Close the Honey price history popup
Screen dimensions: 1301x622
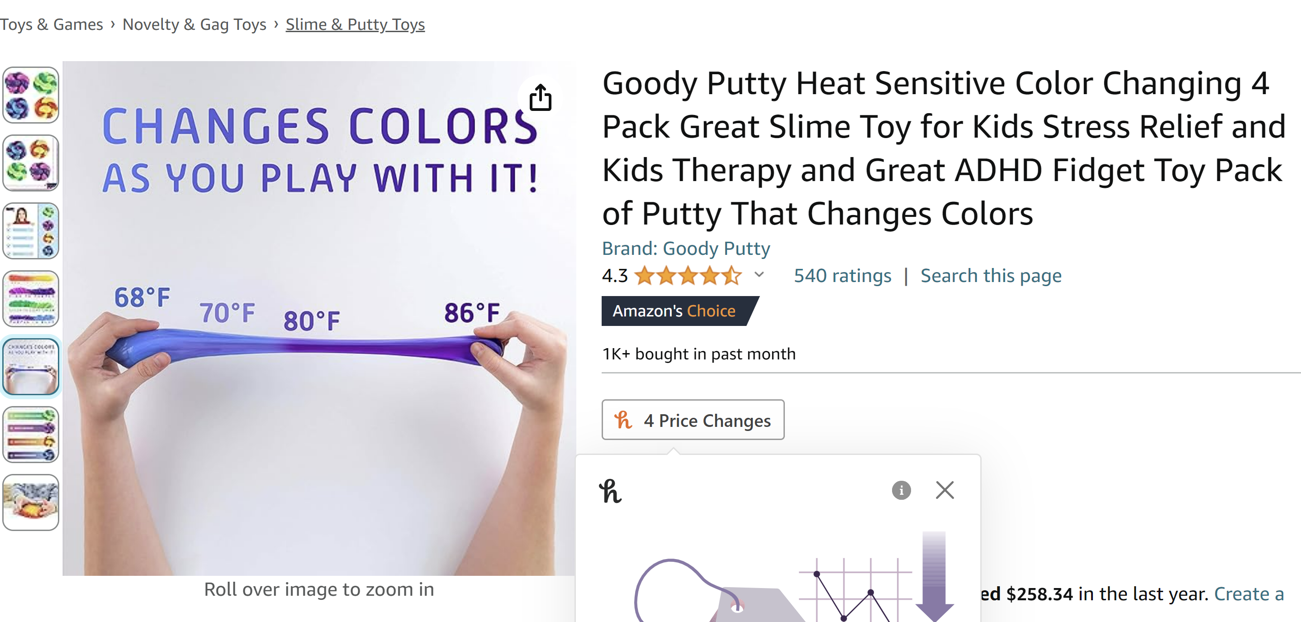[945, 490]
